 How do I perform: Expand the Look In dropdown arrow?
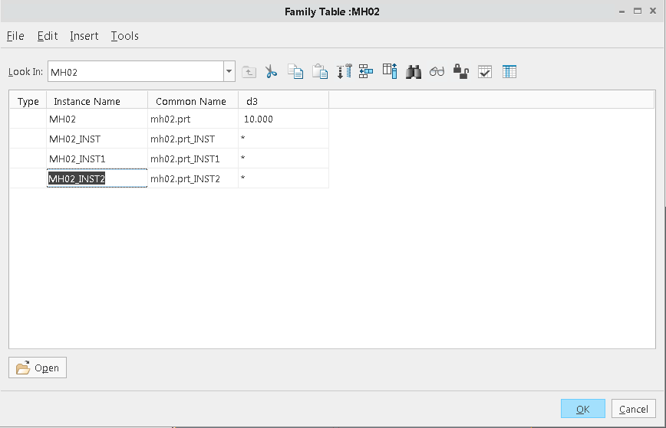[229, 71]
